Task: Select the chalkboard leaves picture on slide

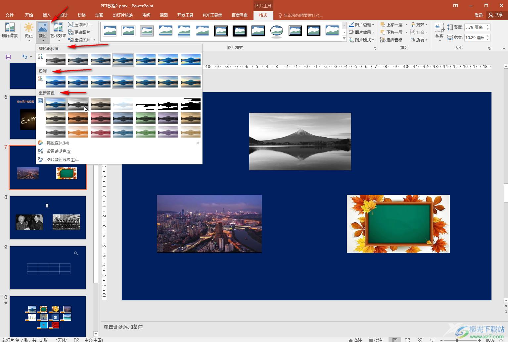Action: [398, 224]
